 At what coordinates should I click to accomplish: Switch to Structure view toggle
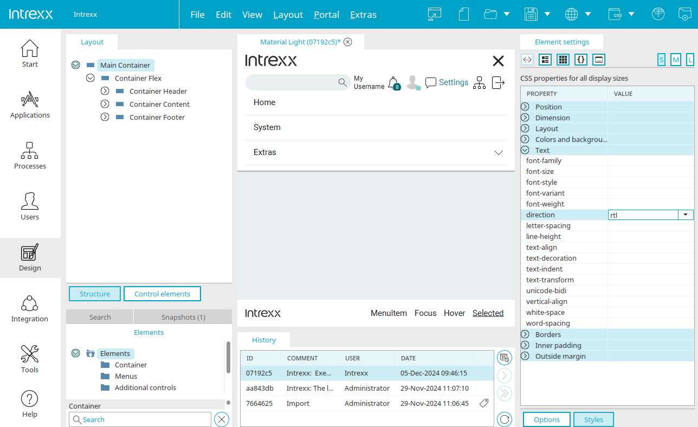pyautogui.click(x=95, y=294)
